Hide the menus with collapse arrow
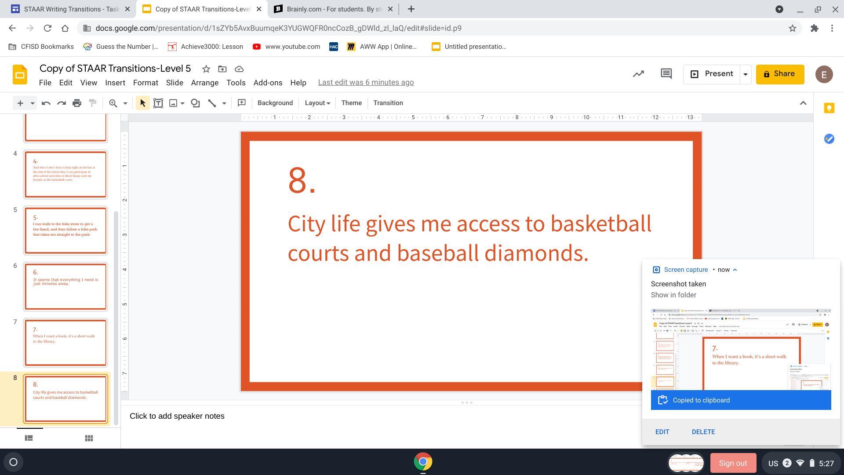 coord(803,103)
